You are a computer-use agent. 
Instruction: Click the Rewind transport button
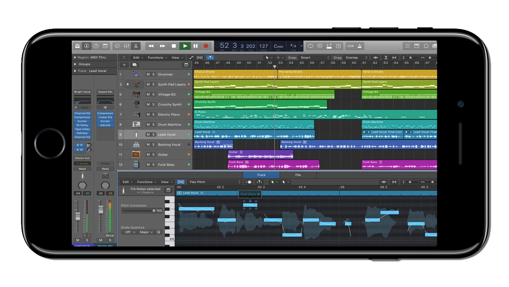coord(151,46)
